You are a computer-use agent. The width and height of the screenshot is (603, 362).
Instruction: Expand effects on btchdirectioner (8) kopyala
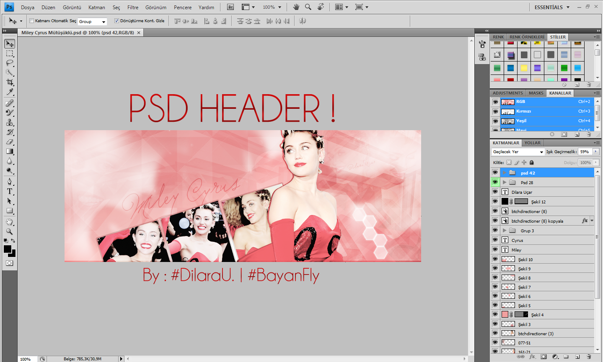point(592,221)
